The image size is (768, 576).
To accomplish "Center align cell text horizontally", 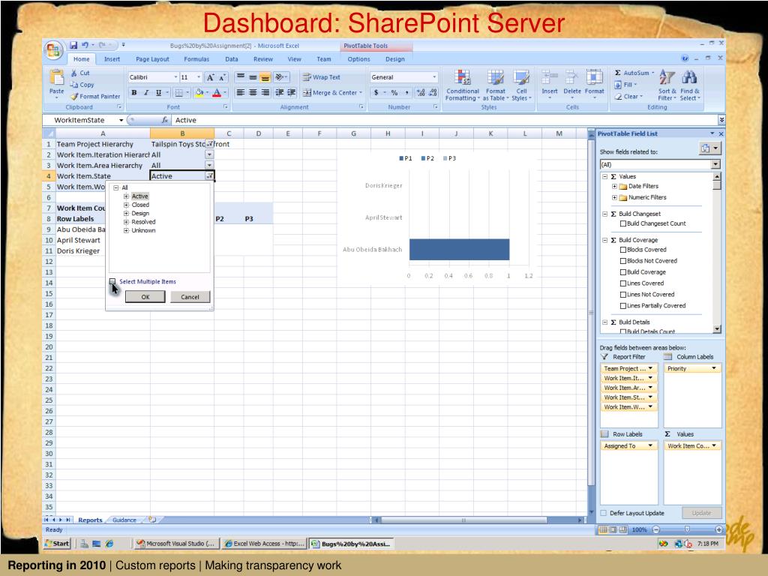I will 253,92.
